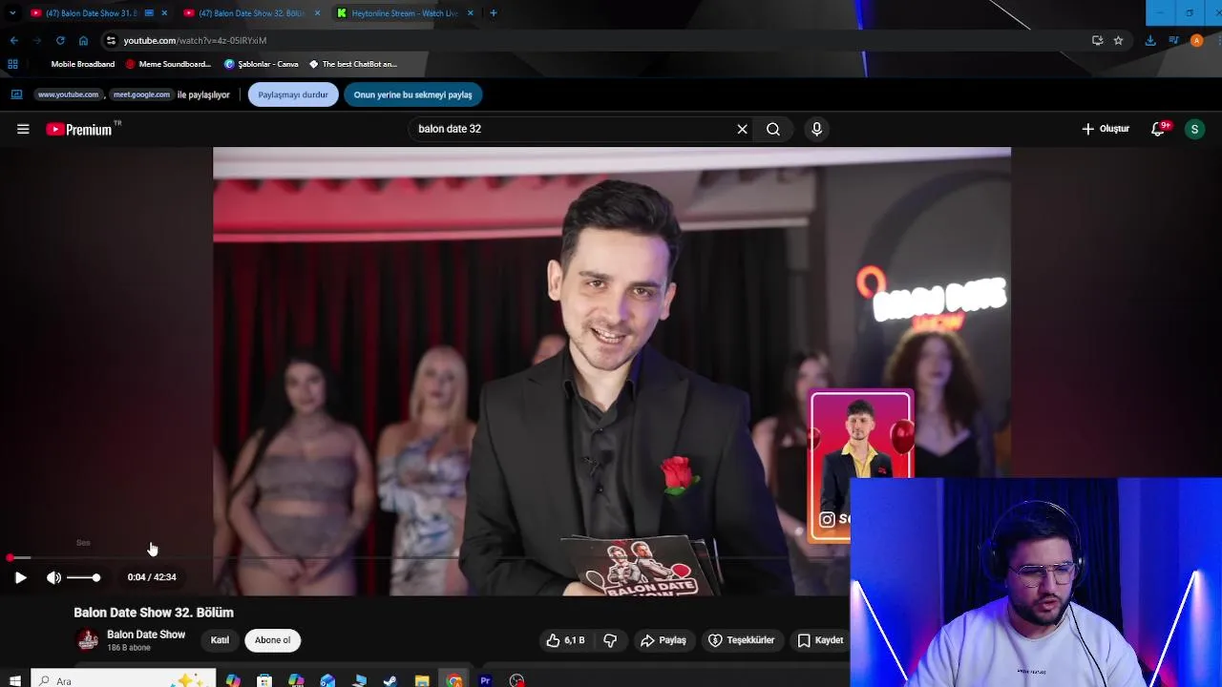Click the Instagram profile card overlay in video
Image resolution: width=1222 pixels, height=687 pixels.
(860, 466)
